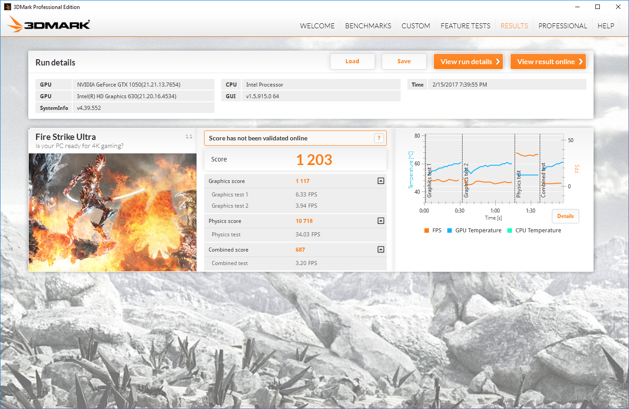Collapse the Graphics score section
Viewport: 629px width, 409px height.
381,181
